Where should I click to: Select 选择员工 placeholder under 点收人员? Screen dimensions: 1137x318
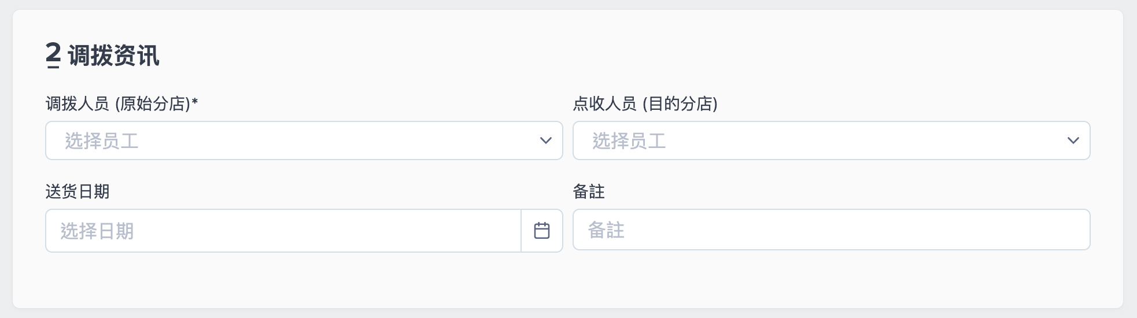629,141
